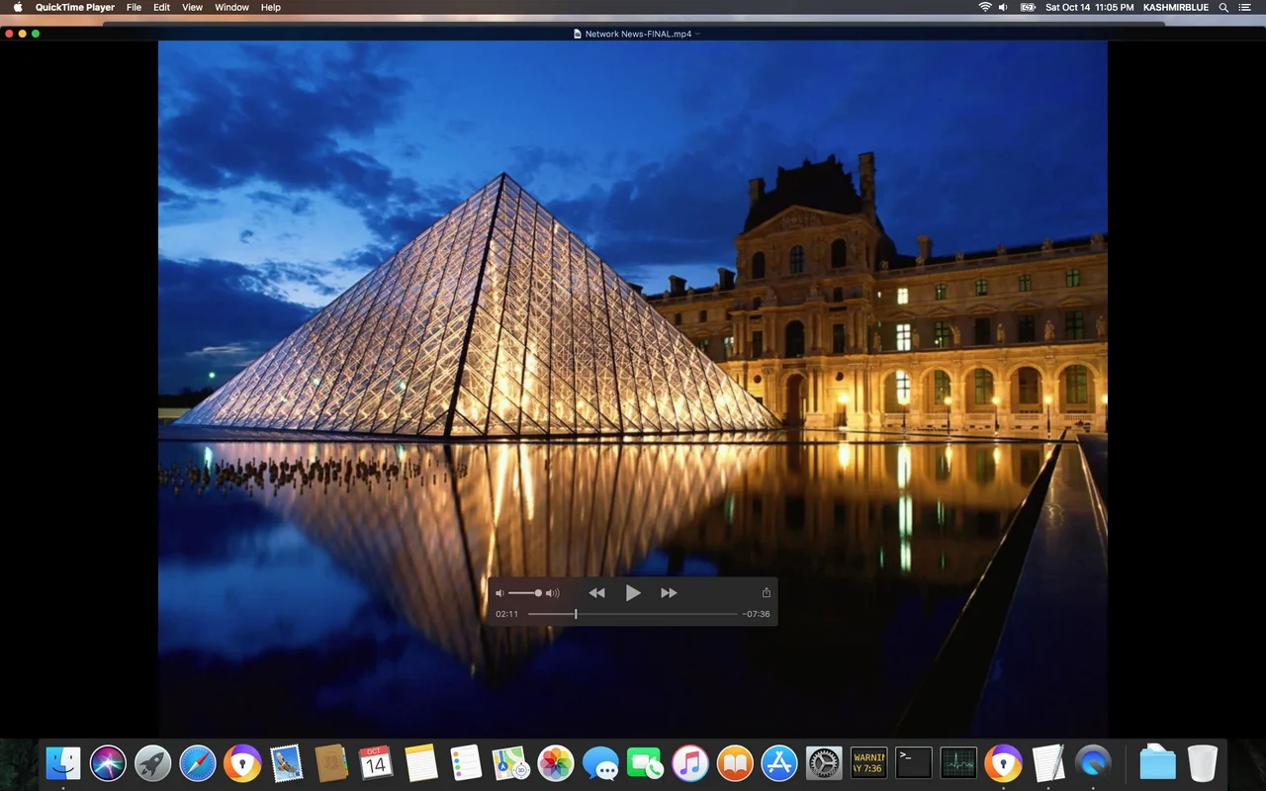Mute audio with the low volume speaker icon
1266x791 pixels.
point(499,593)
